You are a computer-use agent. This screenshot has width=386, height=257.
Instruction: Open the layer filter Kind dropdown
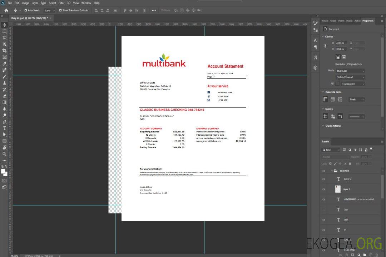[x=331, y=150]
